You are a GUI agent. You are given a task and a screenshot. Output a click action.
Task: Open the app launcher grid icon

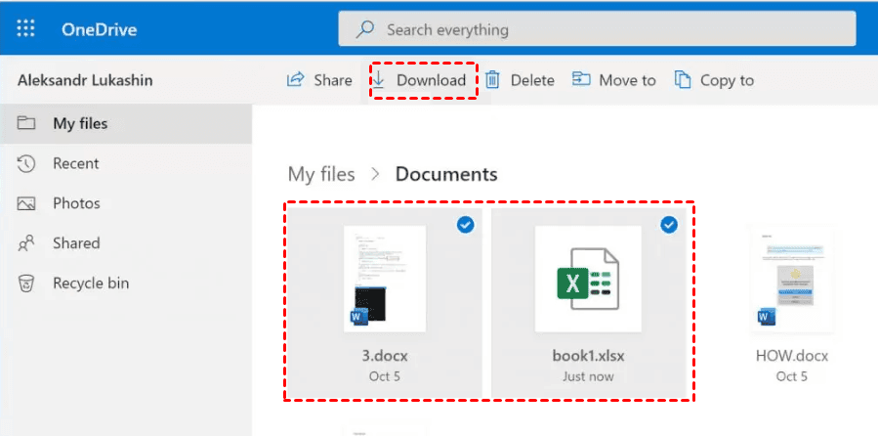25,28
